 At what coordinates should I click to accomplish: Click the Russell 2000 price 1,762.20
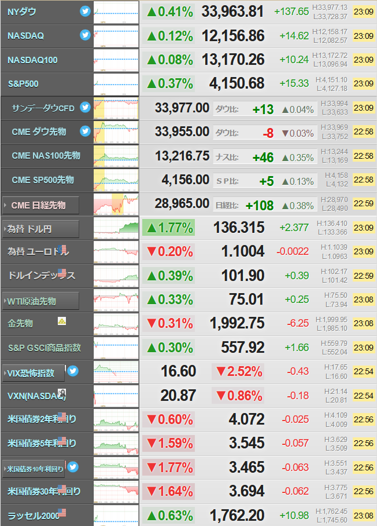[x=237, y=515]
